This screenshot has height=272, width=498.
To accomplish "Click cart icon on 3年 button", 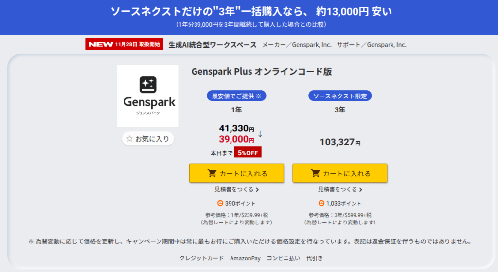I will tap(316, 174).
